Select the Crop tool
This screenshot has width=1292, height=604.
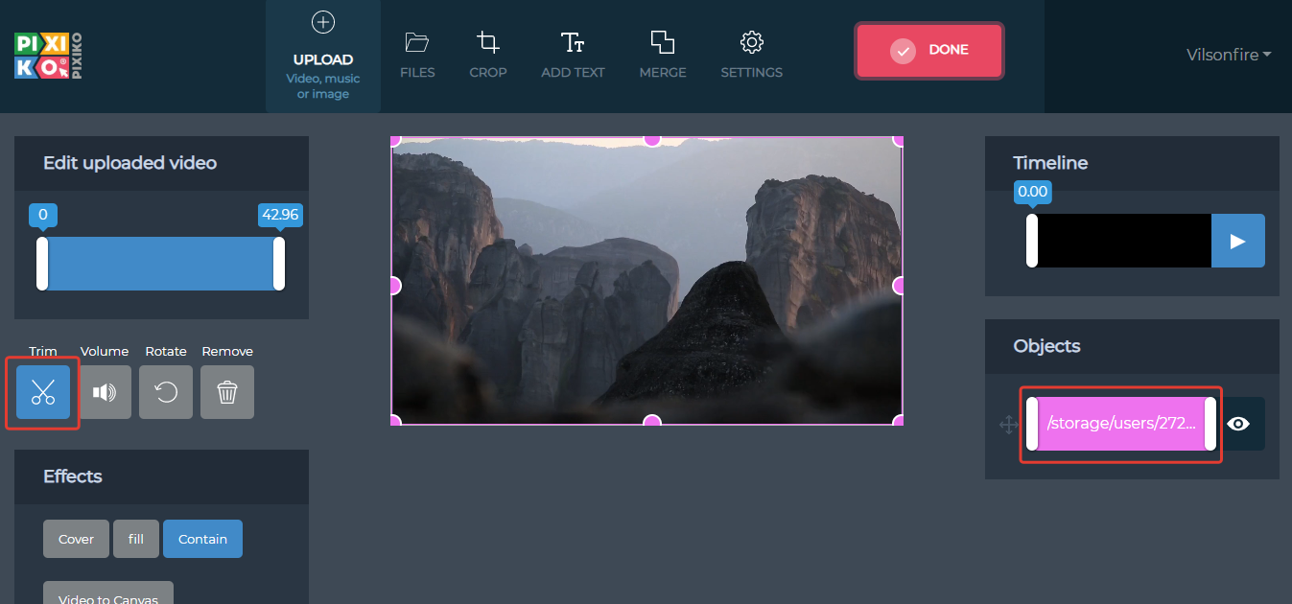pos(488,56)
